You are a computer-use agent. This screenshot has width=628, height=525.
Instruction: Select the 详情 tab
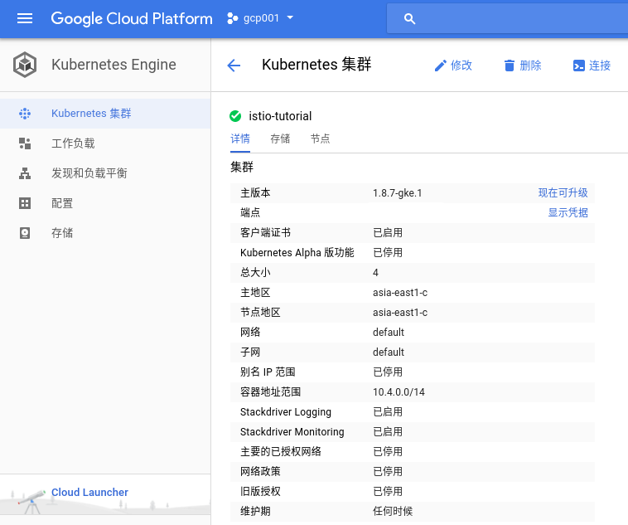pyautogui.click(x=240, y=139)
